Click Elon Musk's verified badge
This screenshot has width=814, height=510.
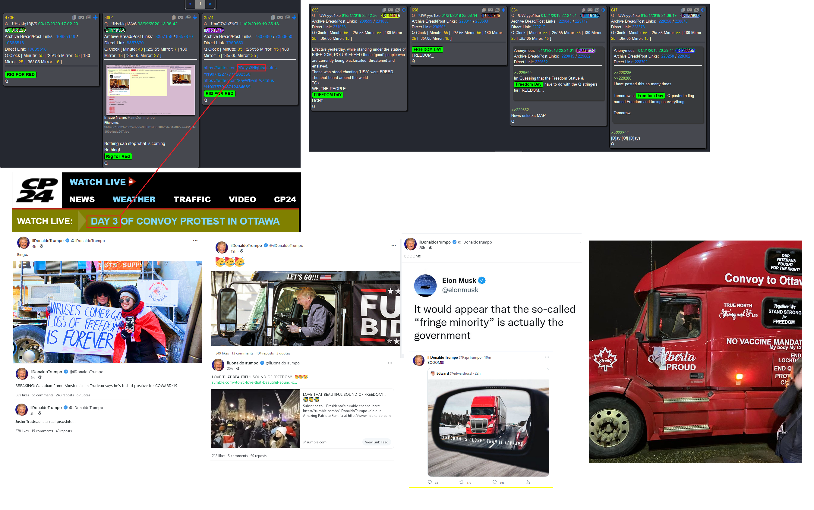click(x=482, y=281)
